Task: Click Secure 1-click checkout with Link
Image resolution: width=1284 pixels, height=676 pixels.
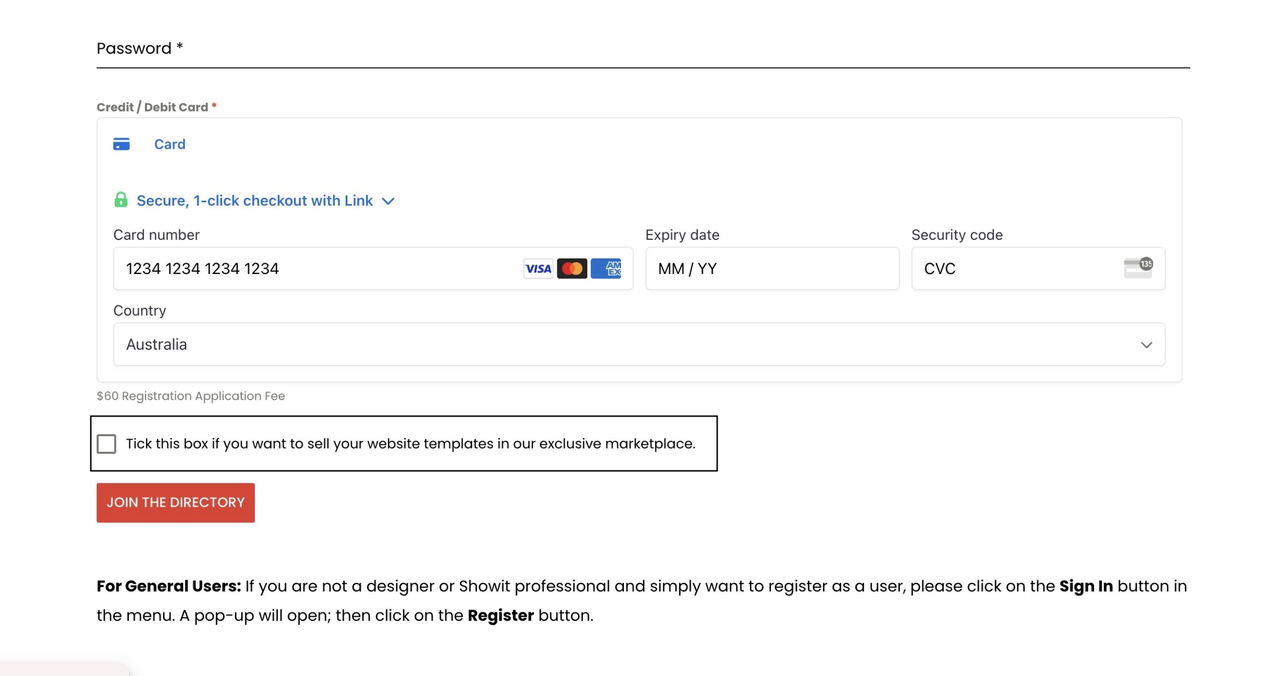Action: pos(254,201)
